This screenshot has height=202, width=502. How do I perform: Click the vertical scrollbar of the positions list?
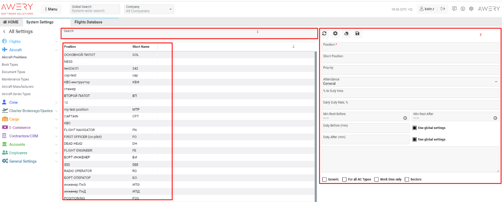(315, 123)
